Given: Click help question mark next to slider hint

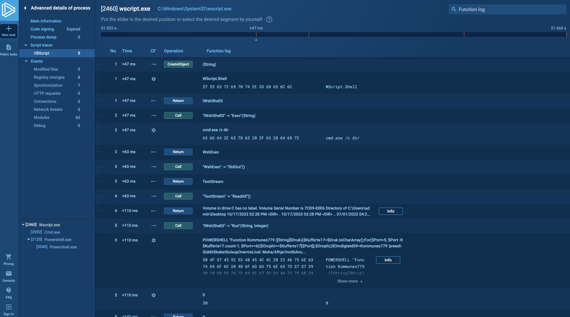Looking at the screenshot, I should pos(269,19).
